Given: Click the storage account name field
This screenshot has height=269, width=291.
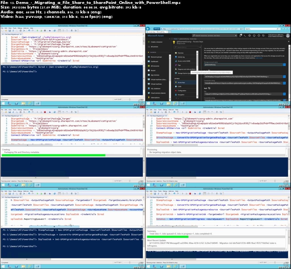Looking at the screenshot, I should pyautogui.click(x=243, y=64).
